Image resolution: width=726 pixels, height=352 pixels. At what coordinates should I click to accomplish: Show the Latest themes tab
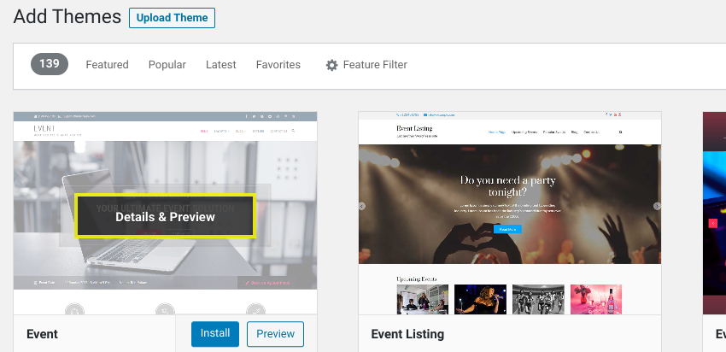[221, 65]
